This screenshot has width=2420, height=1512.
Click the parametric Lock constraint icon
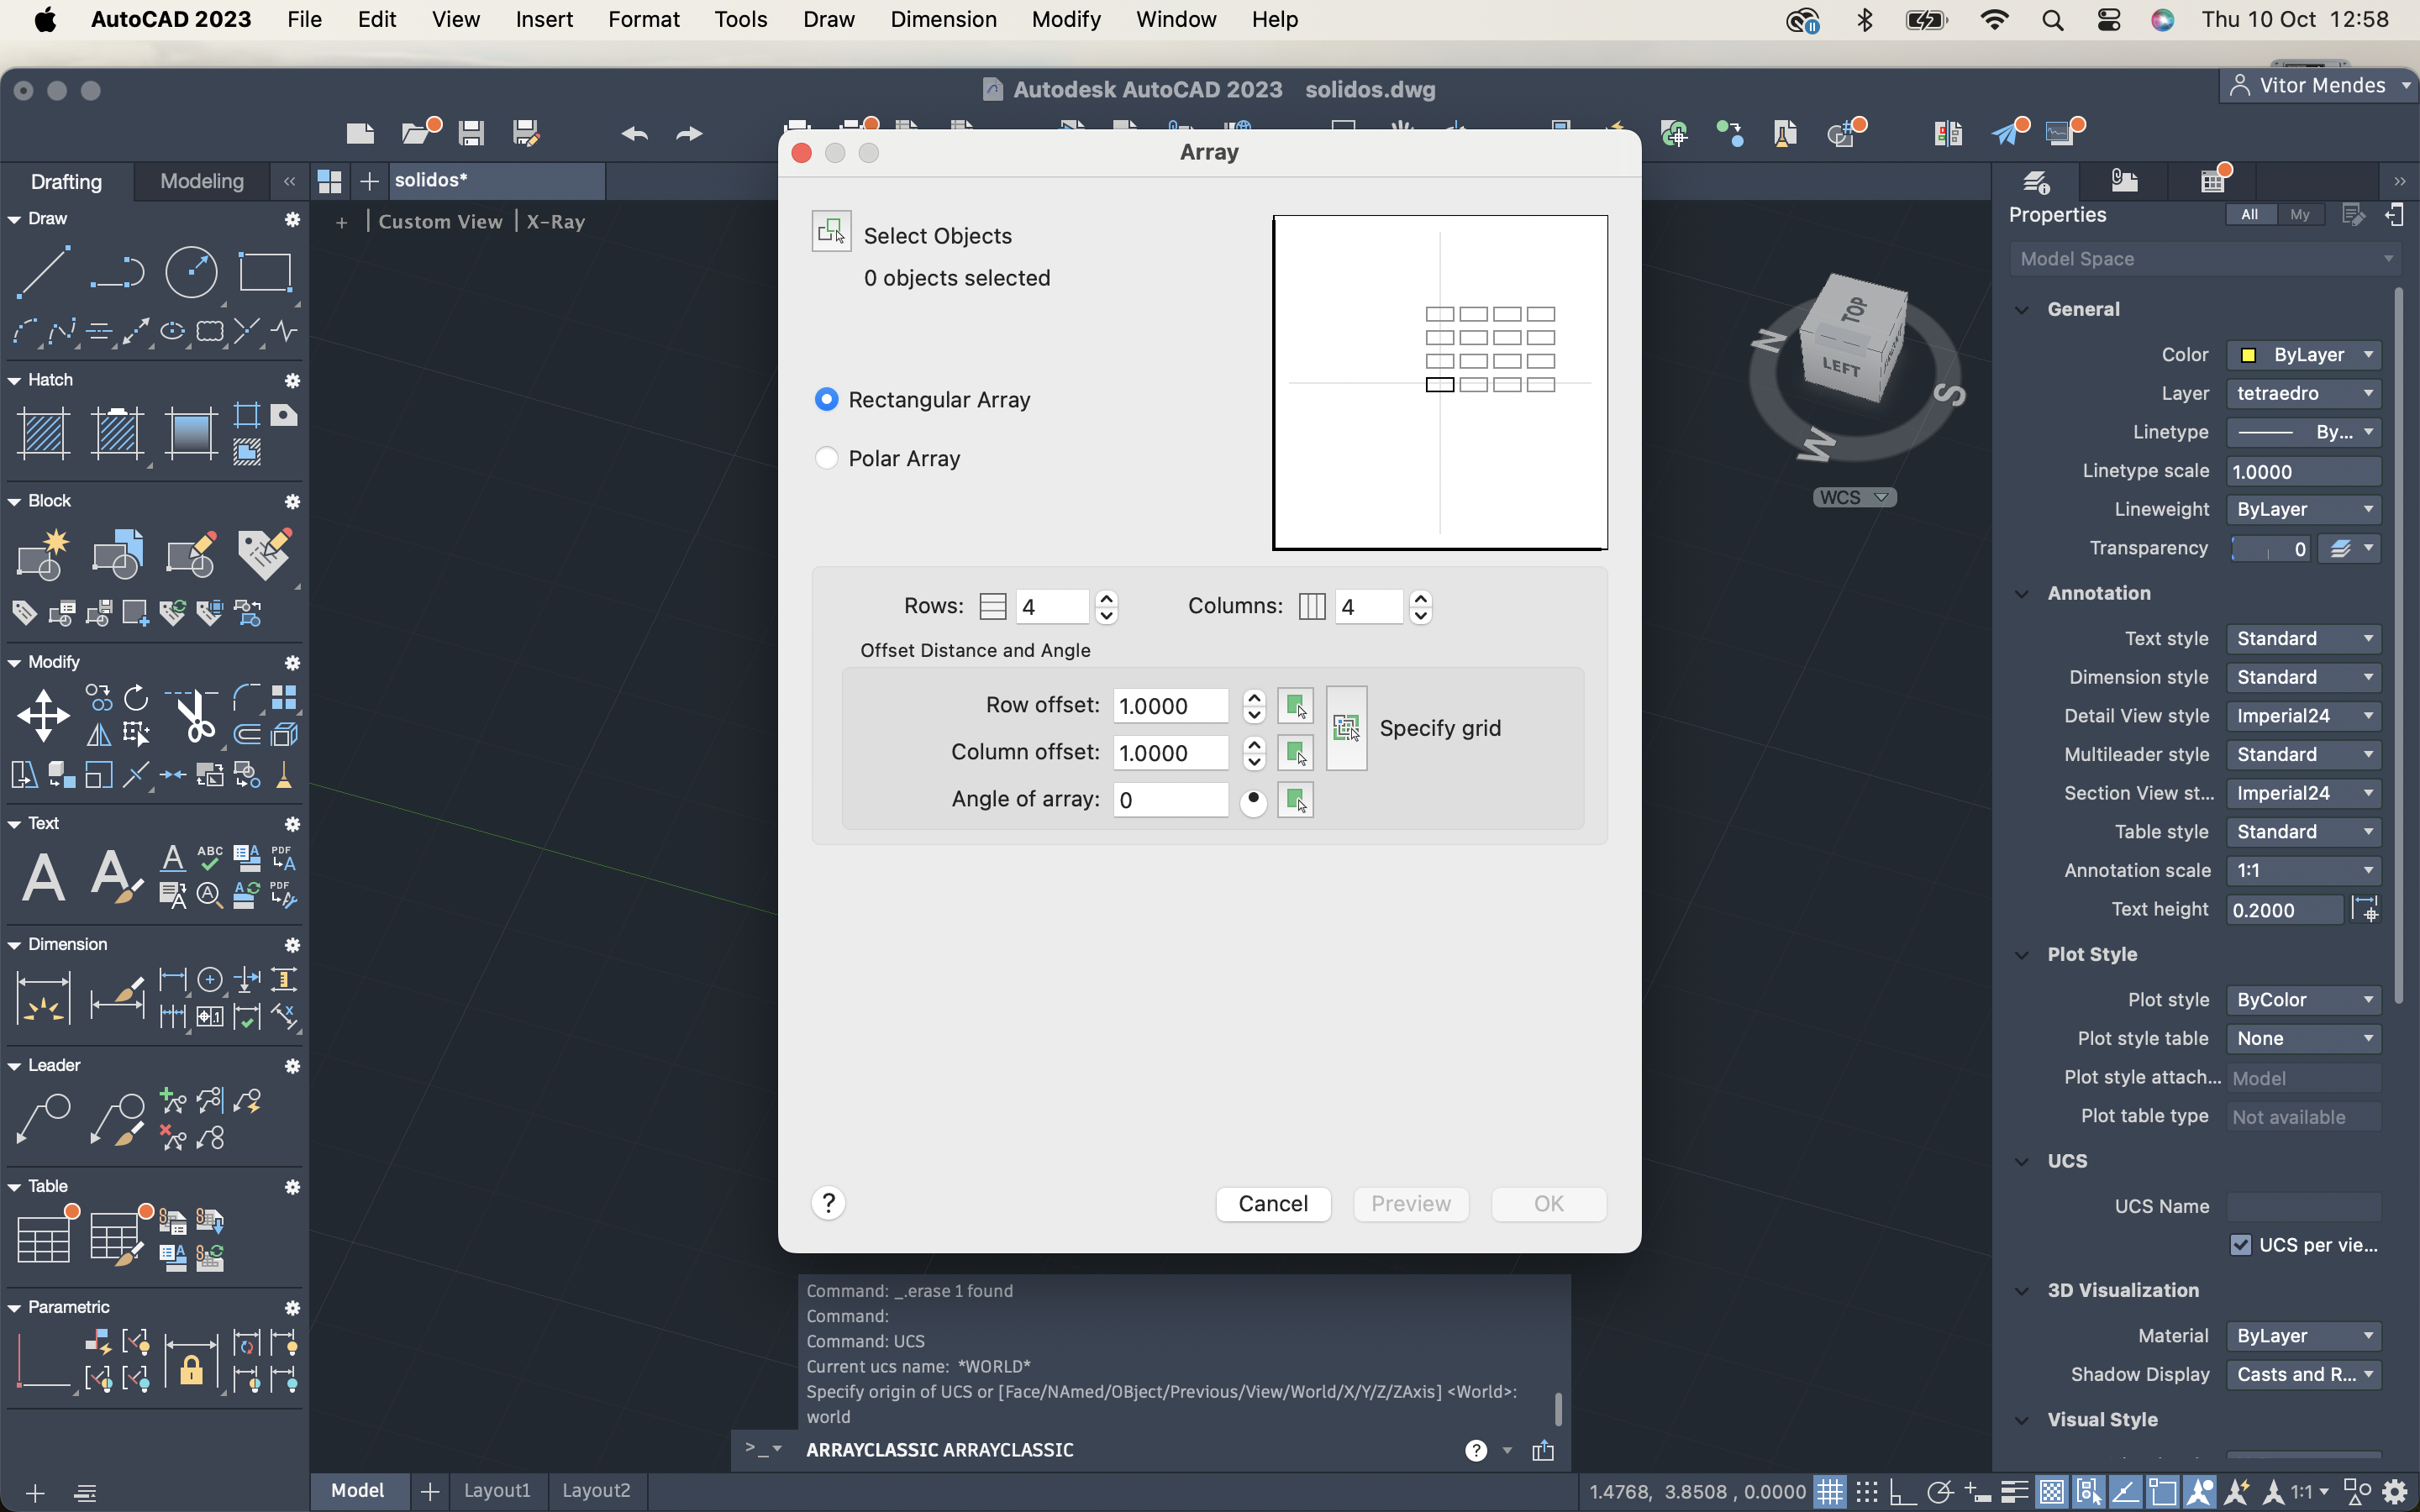point(191,1364)
